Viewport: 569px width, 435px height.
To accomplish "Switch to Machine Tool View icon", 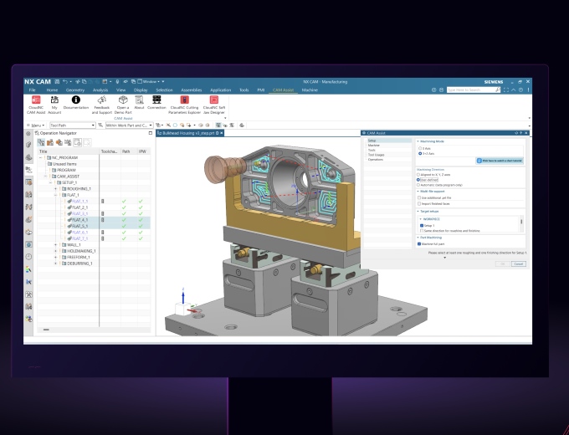I will tap(50, 142).
